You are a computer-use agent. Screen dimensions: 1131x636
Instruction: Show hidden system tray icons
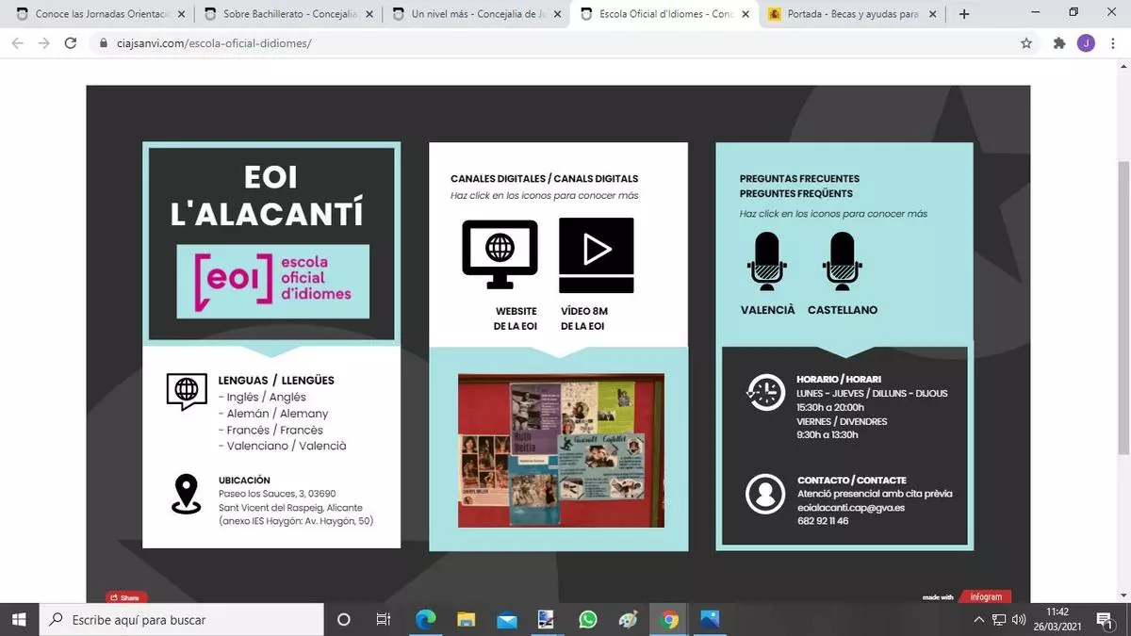978,619
